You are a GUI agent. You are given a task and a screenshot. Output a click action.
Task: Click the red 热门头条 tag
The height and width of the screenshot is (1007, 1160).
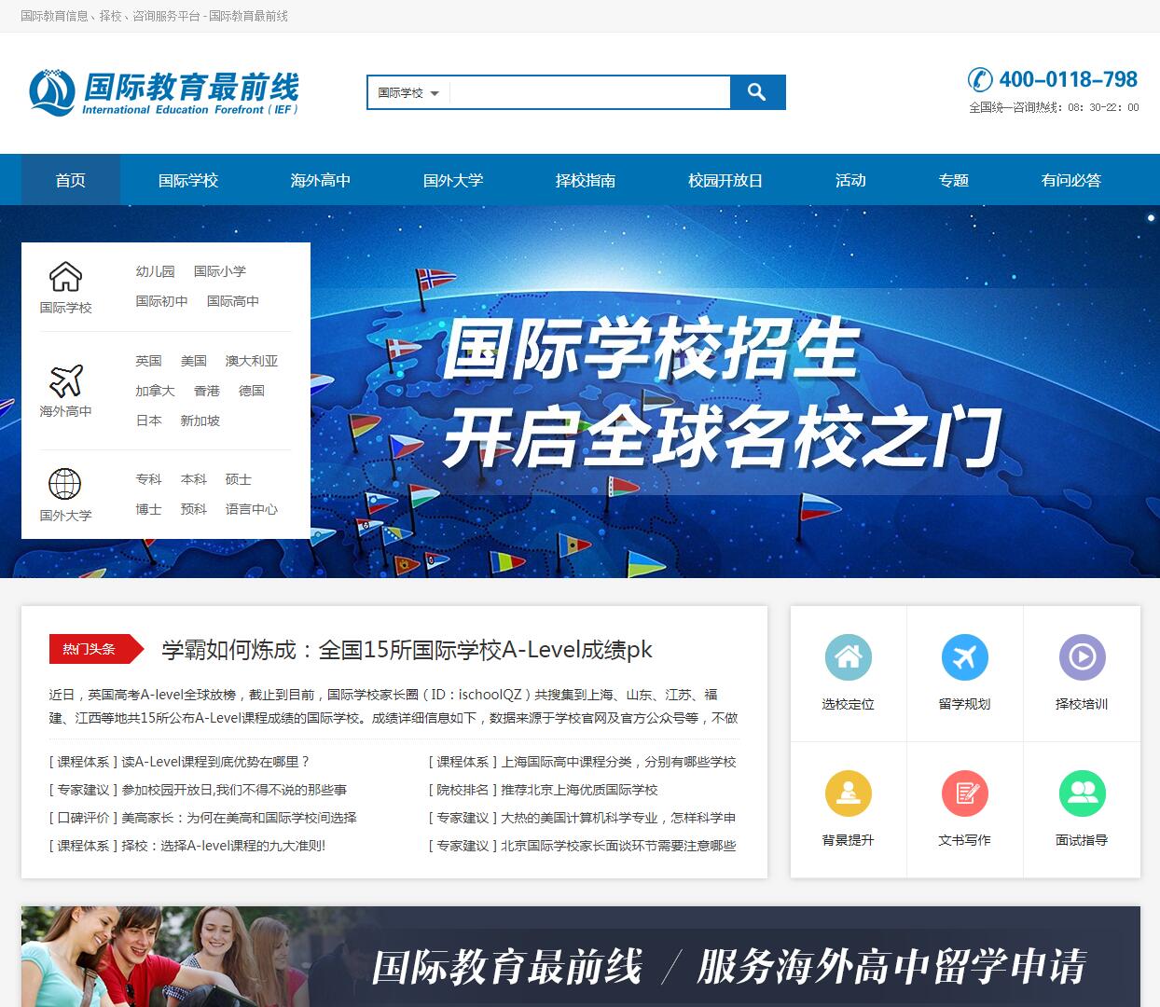tap(96, 649)
